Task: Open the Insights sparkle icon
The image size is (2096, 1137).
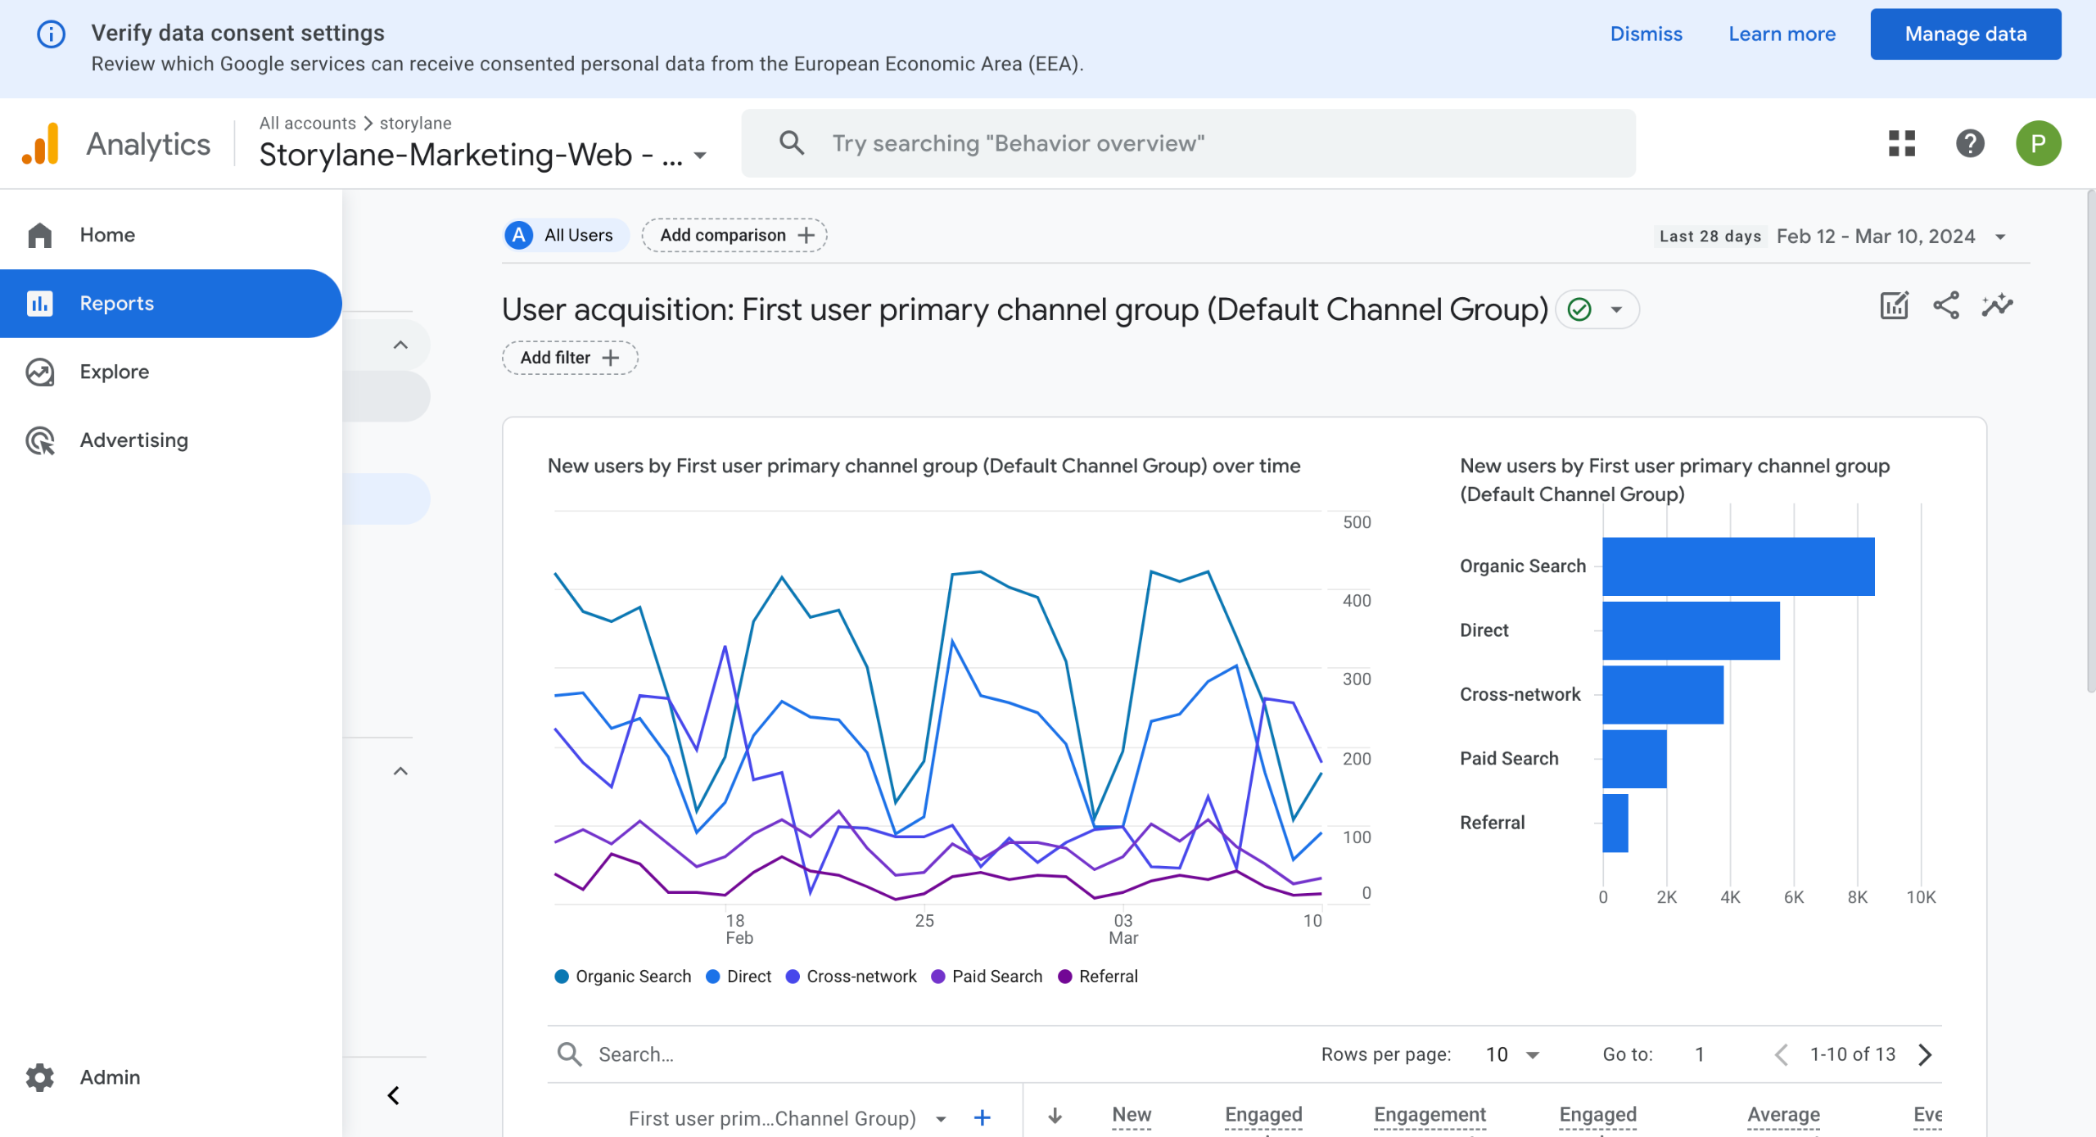Action: click(x=1997, y=305)
